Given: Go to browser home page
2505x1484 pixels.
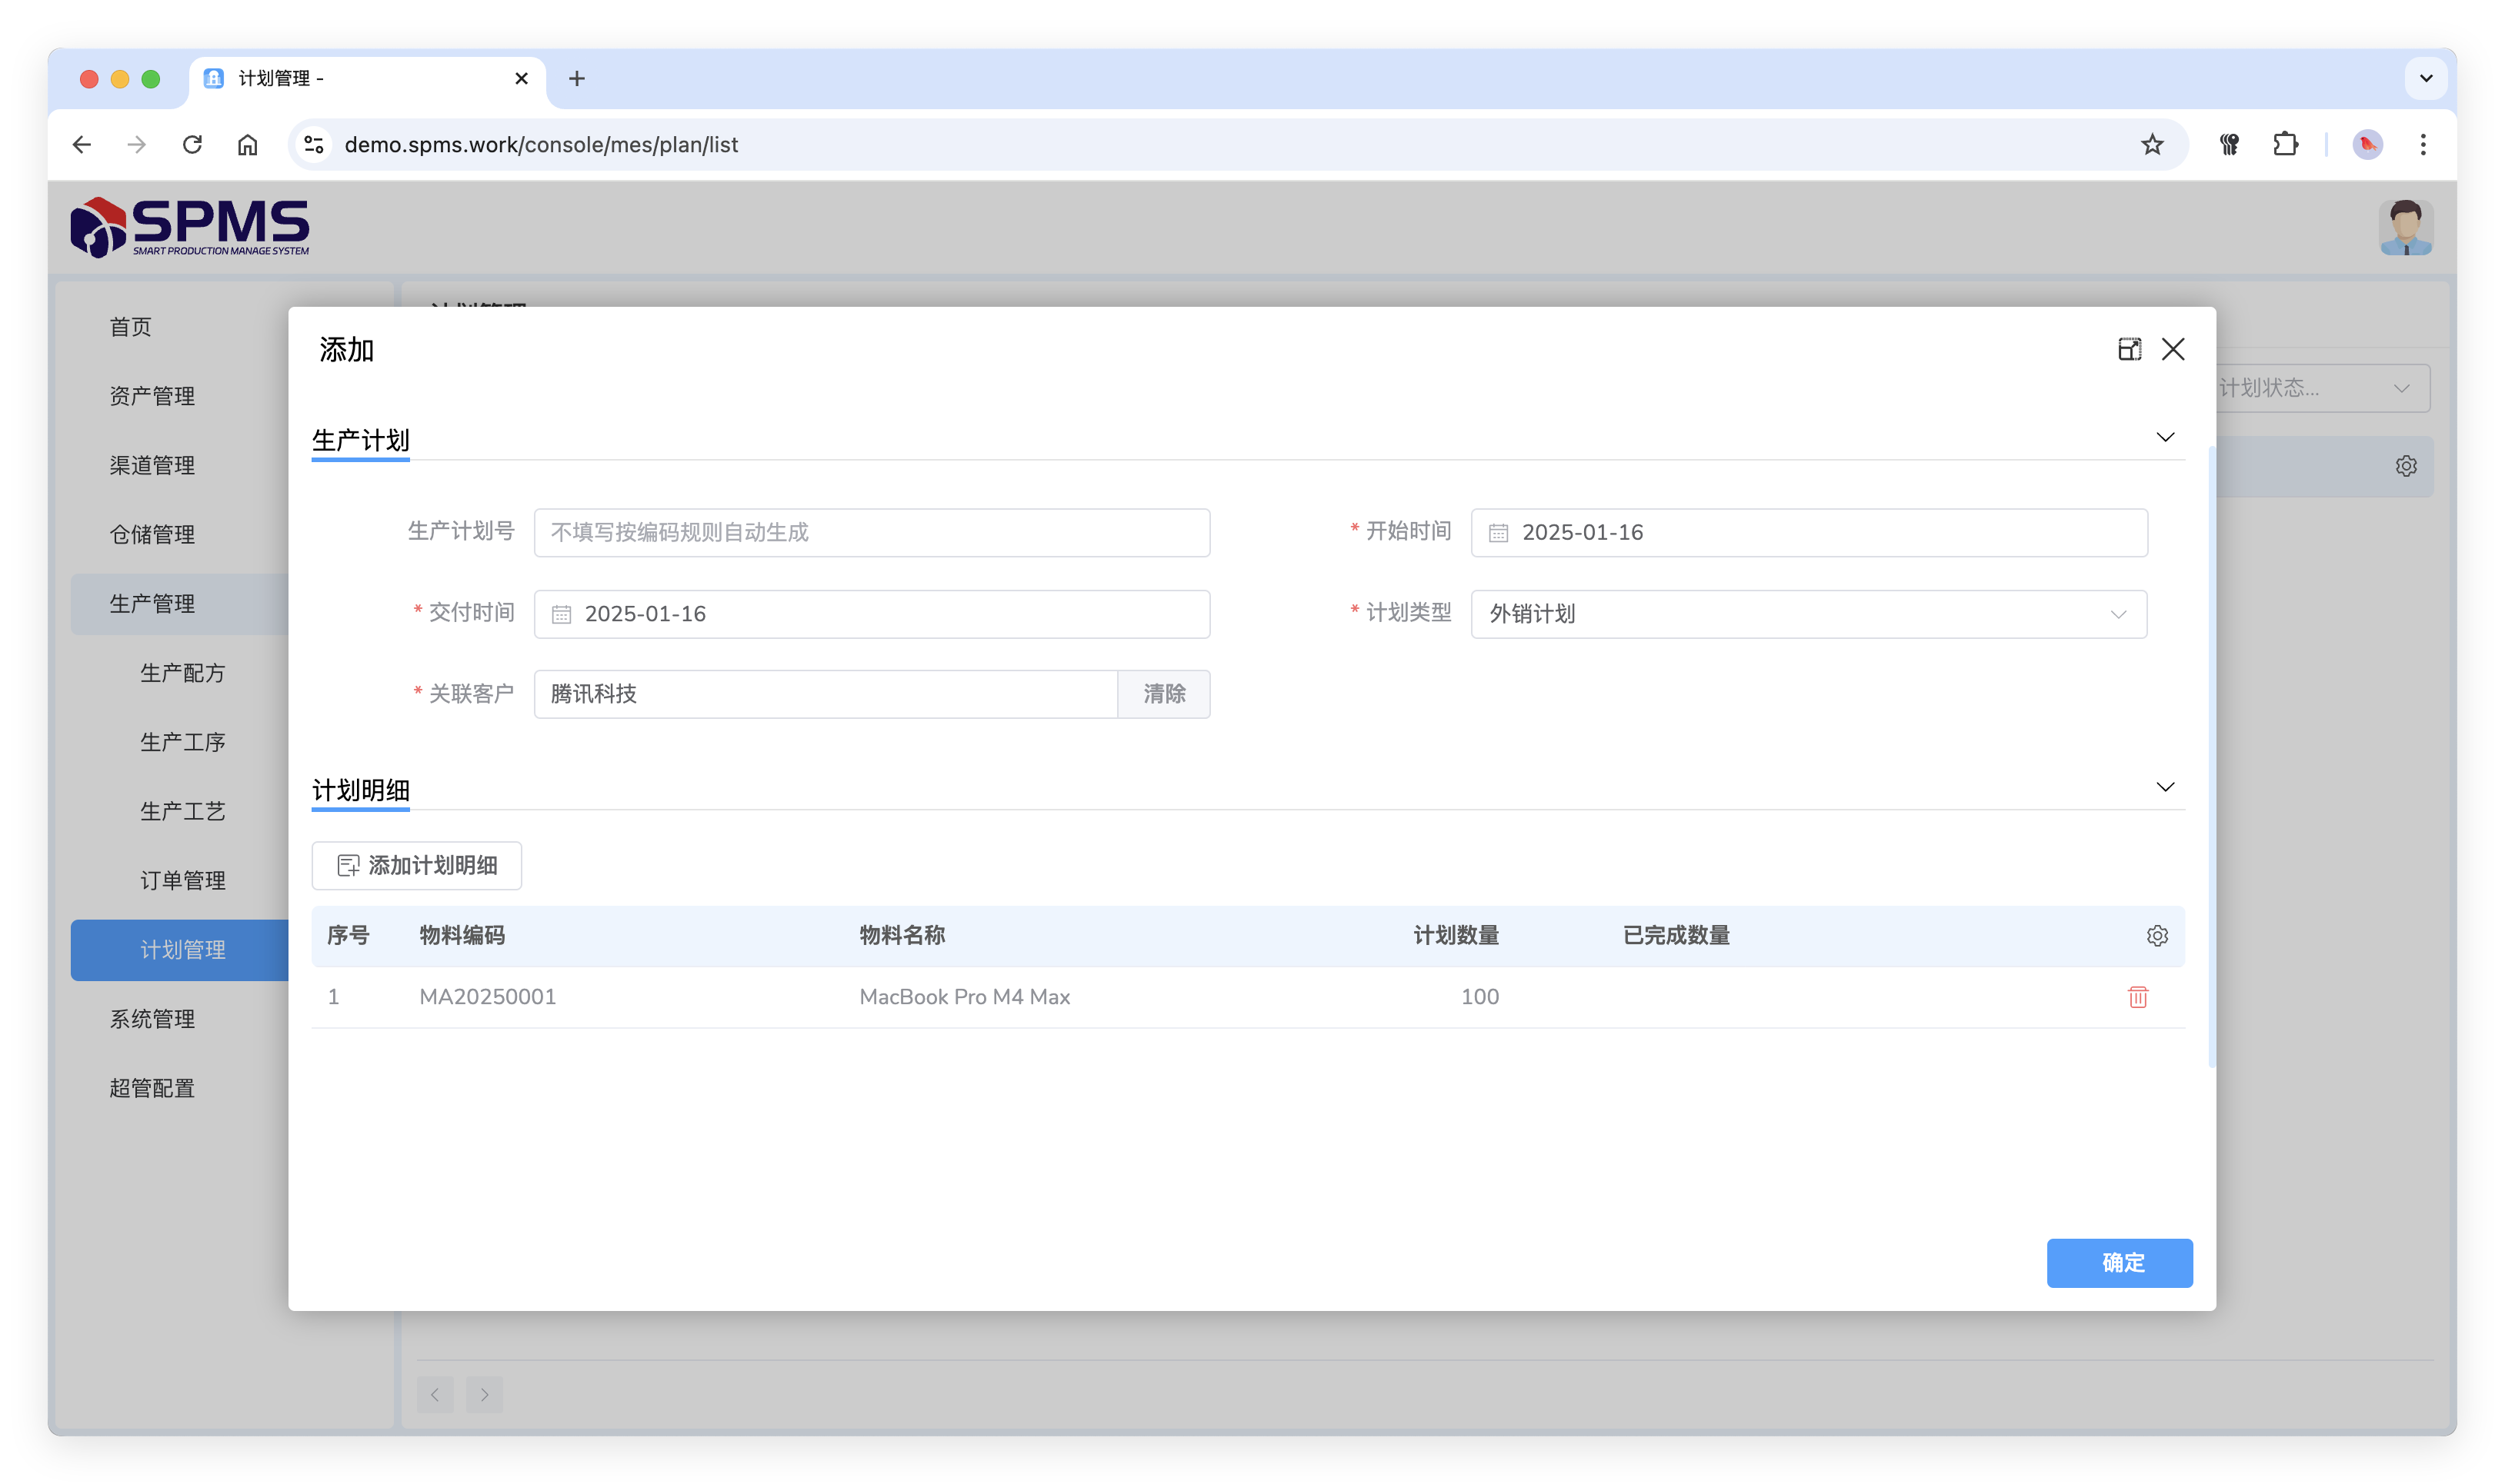Looking at the screenshot, I should [x=247, y=145].
